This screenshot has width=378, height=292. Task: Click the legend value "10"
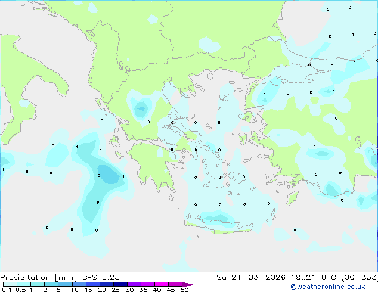75,290
